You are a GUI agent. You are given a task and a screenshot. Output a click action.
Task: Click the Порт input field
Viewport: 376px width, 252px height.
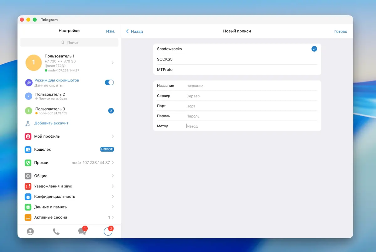pyautogui.click(x=252, y=106)
